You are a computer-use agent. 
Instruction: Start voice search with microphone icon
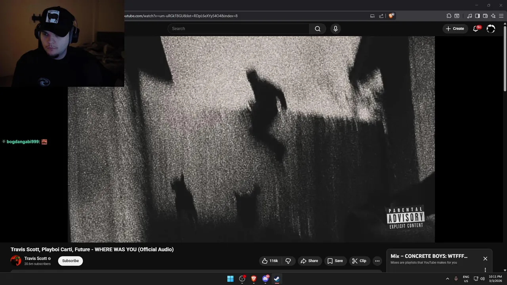click(x=335, y=28)
